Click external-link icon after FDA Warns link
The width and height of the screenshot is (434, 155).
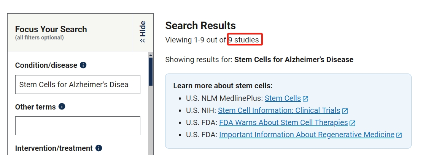tap(353, 123)
